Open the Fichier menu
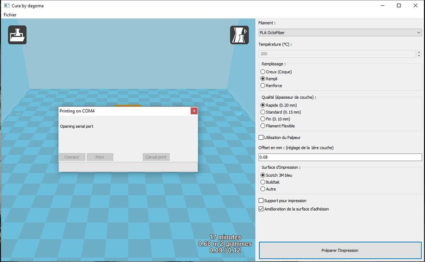425x262 pixels. point(10,15)
